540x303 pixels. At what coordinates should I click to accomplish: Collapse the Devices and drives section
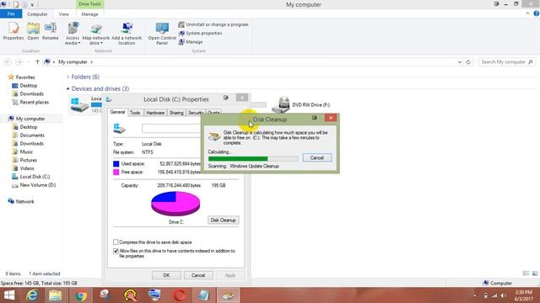(67, 88)
